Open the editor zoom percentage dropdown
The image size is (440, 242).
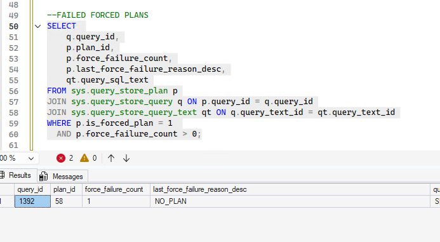31,159
